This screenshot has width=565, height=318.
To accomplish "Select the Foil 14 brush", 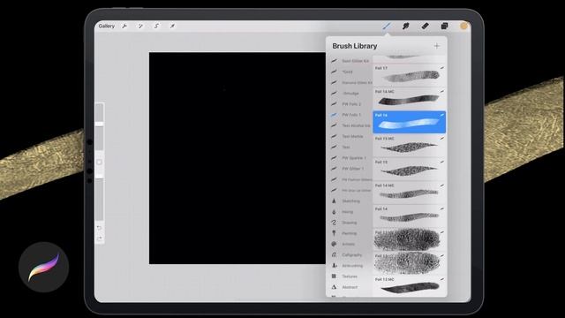I will coord(410,216).
